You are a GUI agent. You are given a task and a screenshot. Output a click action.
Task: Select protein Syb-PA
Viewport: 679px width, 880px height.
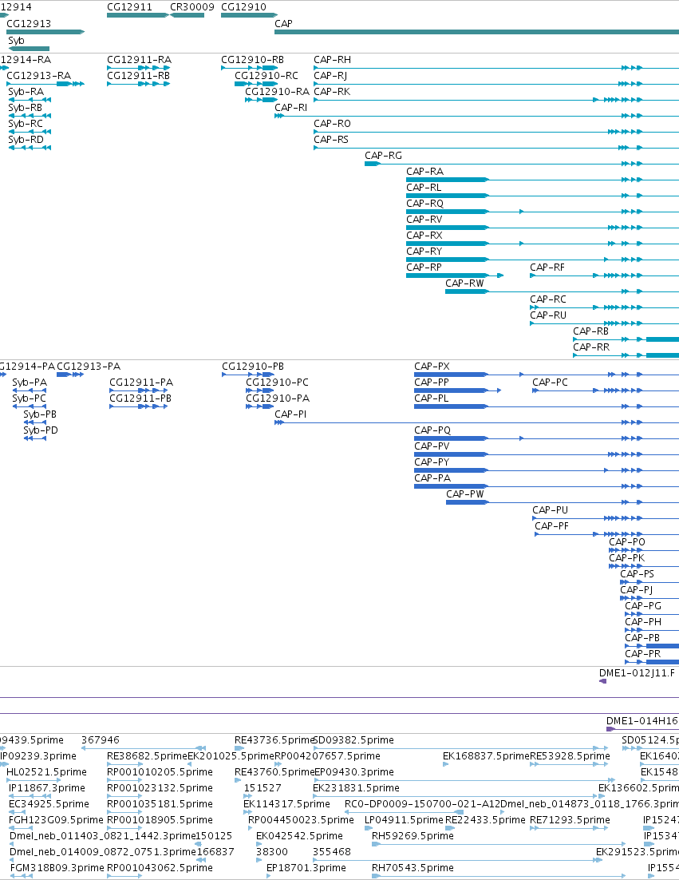tap(30, 390)
